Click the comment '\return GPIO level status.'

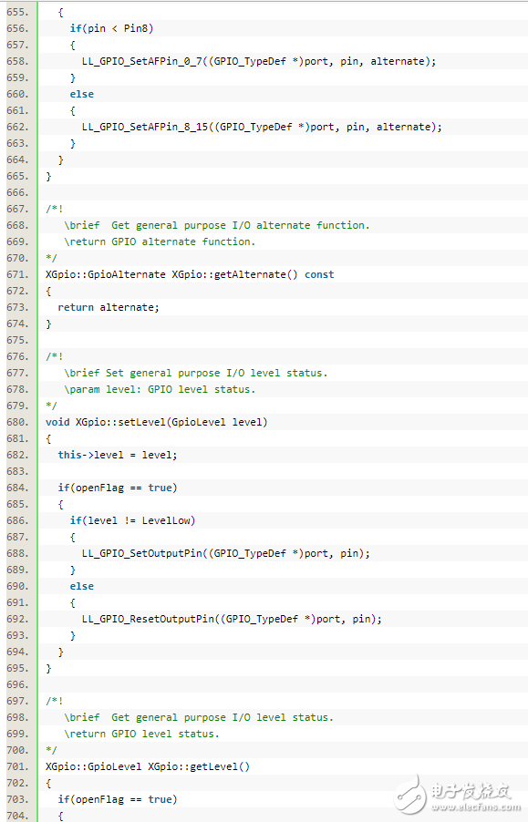point(141,734)
